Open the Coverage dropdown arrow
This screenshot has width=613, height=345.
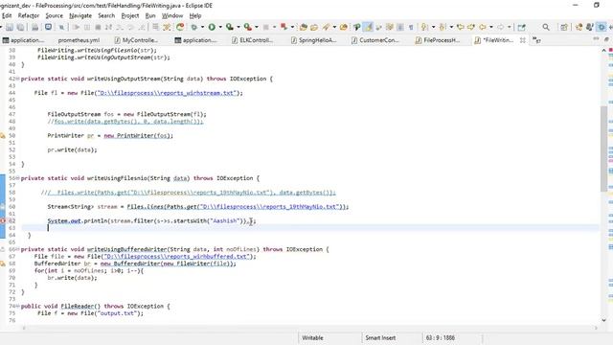pyautogui.click(x=238, y=27)
